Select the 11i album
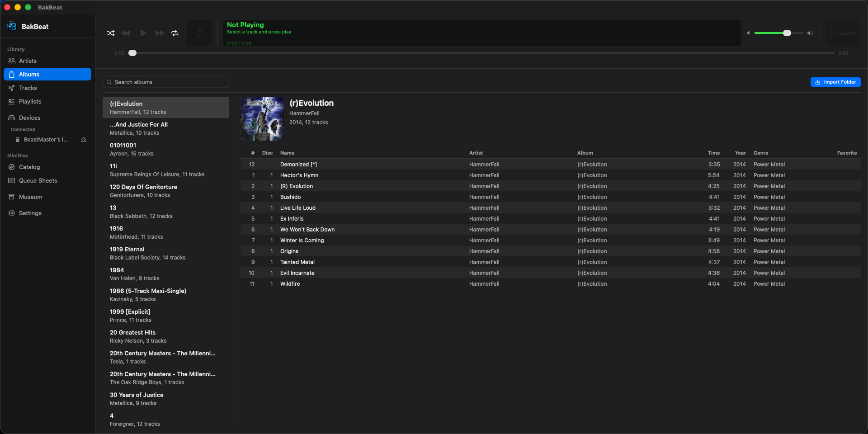This screenshot has width=868, height=434. (166, 170)
